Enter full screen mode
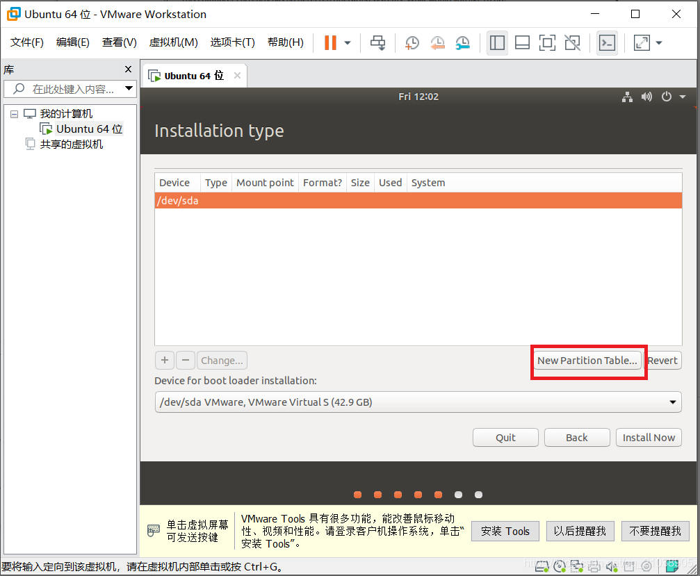Screen dimensions: 700x576 (547, 43)
